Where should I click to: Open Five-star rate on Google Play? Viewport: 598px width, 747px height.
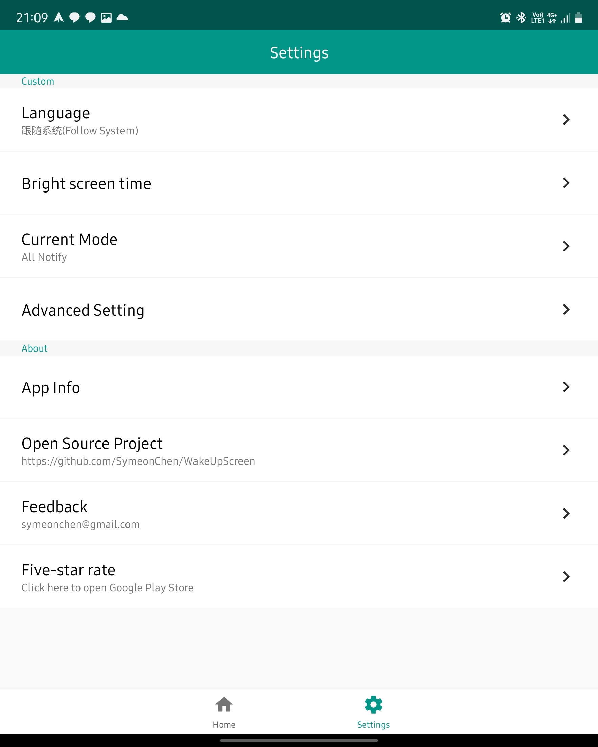pos(299,576)
